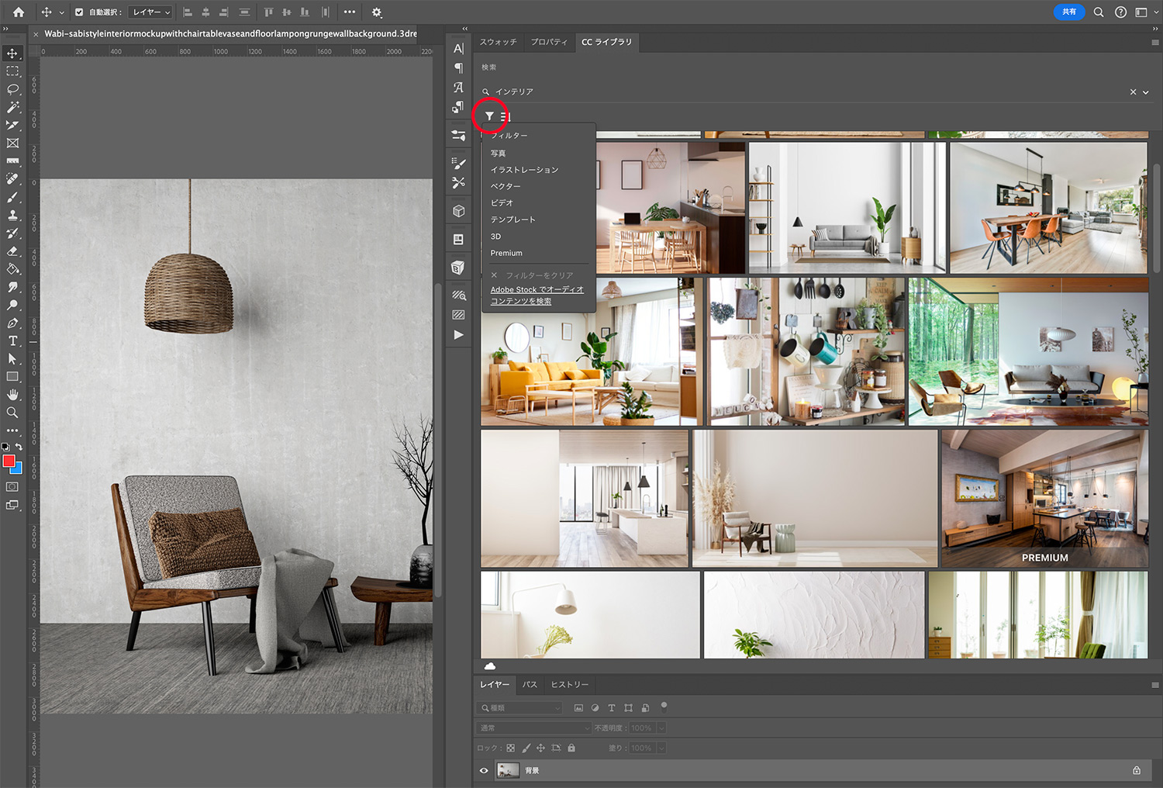Select the Eraser tool
The image size is (1163, 788).
point(12,251)
